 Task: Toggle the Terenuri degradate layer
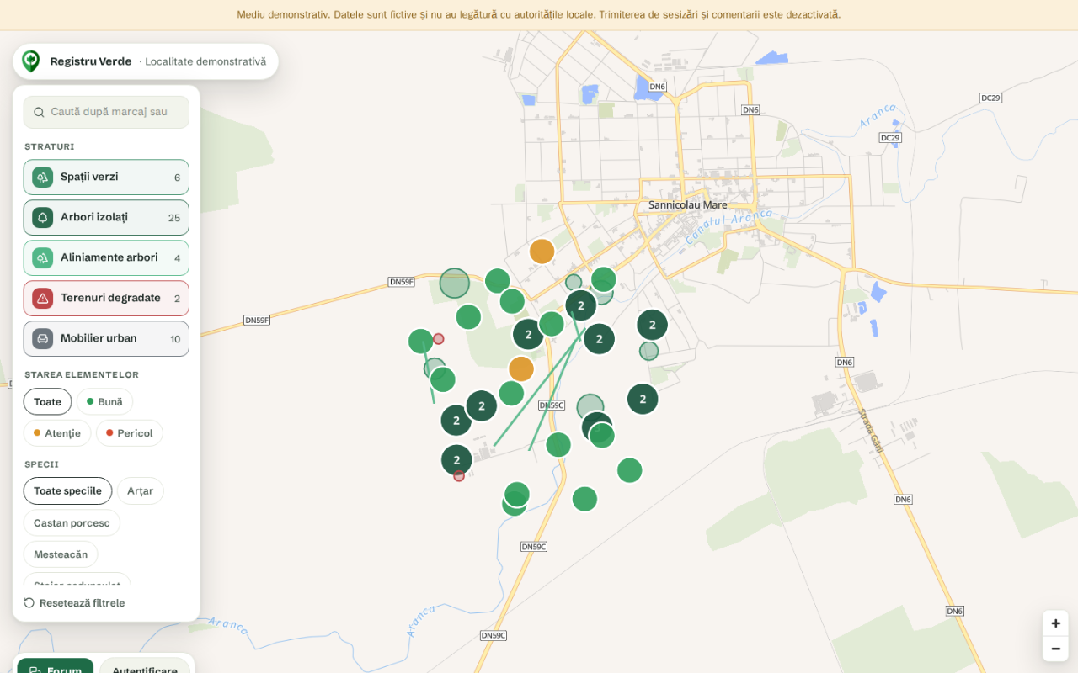[x=106, y=299]
